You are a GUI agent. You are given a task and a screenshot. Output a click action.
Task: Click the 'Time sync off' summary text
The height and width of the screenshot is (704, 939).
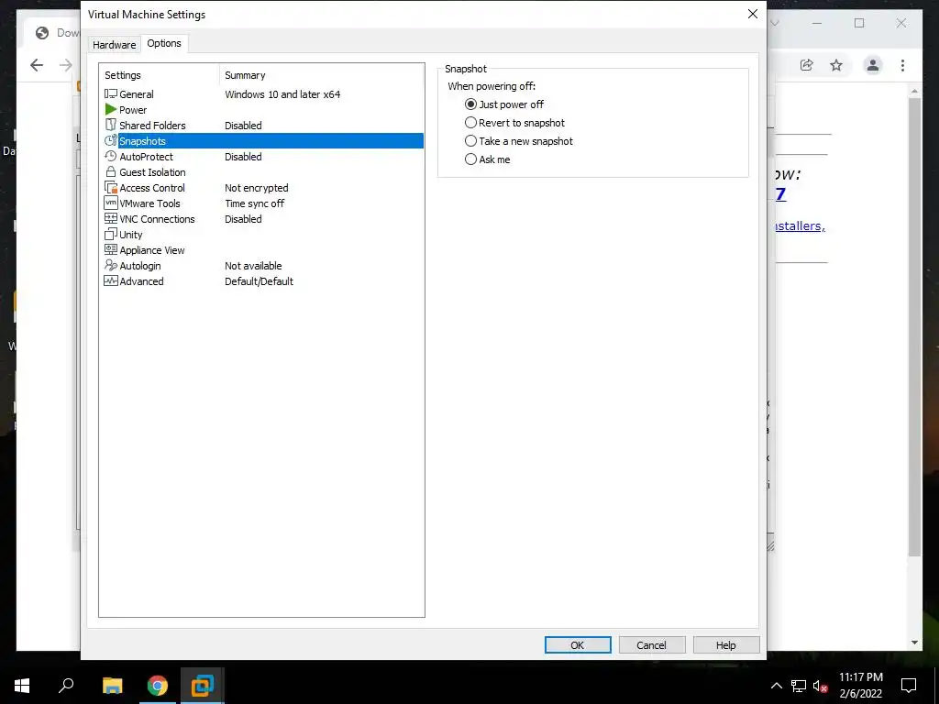pyautogui.click(x=255, y=203)
